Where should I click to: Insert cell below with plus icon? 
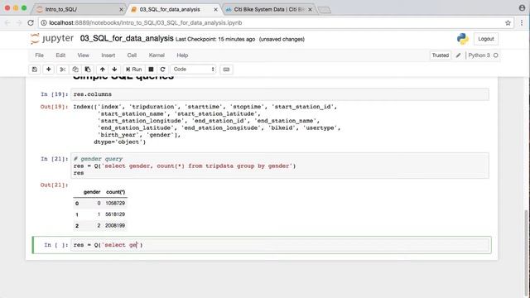pos(48,70)
